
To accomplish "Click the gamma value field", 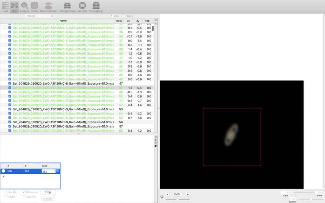I will click(293, 199).
